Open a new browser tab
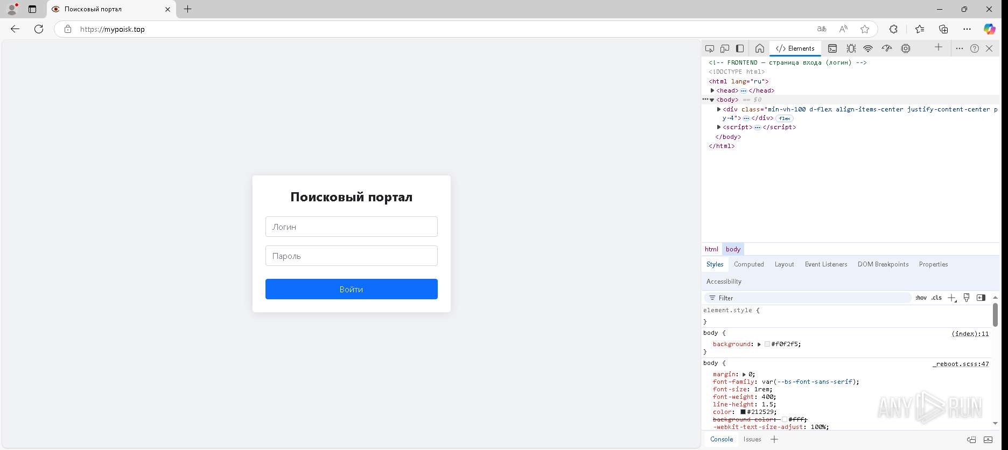1008x450 pixels. point(187,9)
